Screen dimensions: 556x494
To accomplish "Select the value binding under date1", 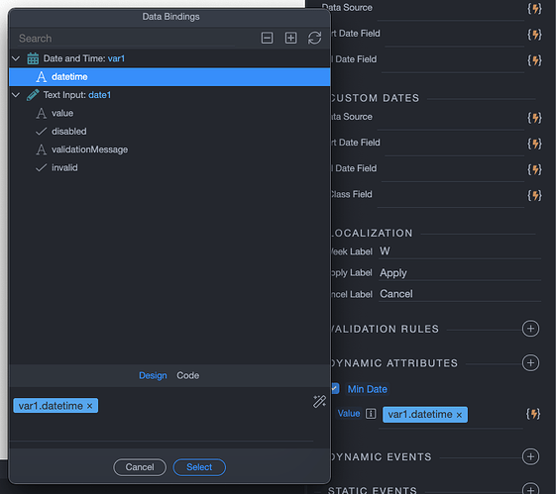I will [169, 113].
